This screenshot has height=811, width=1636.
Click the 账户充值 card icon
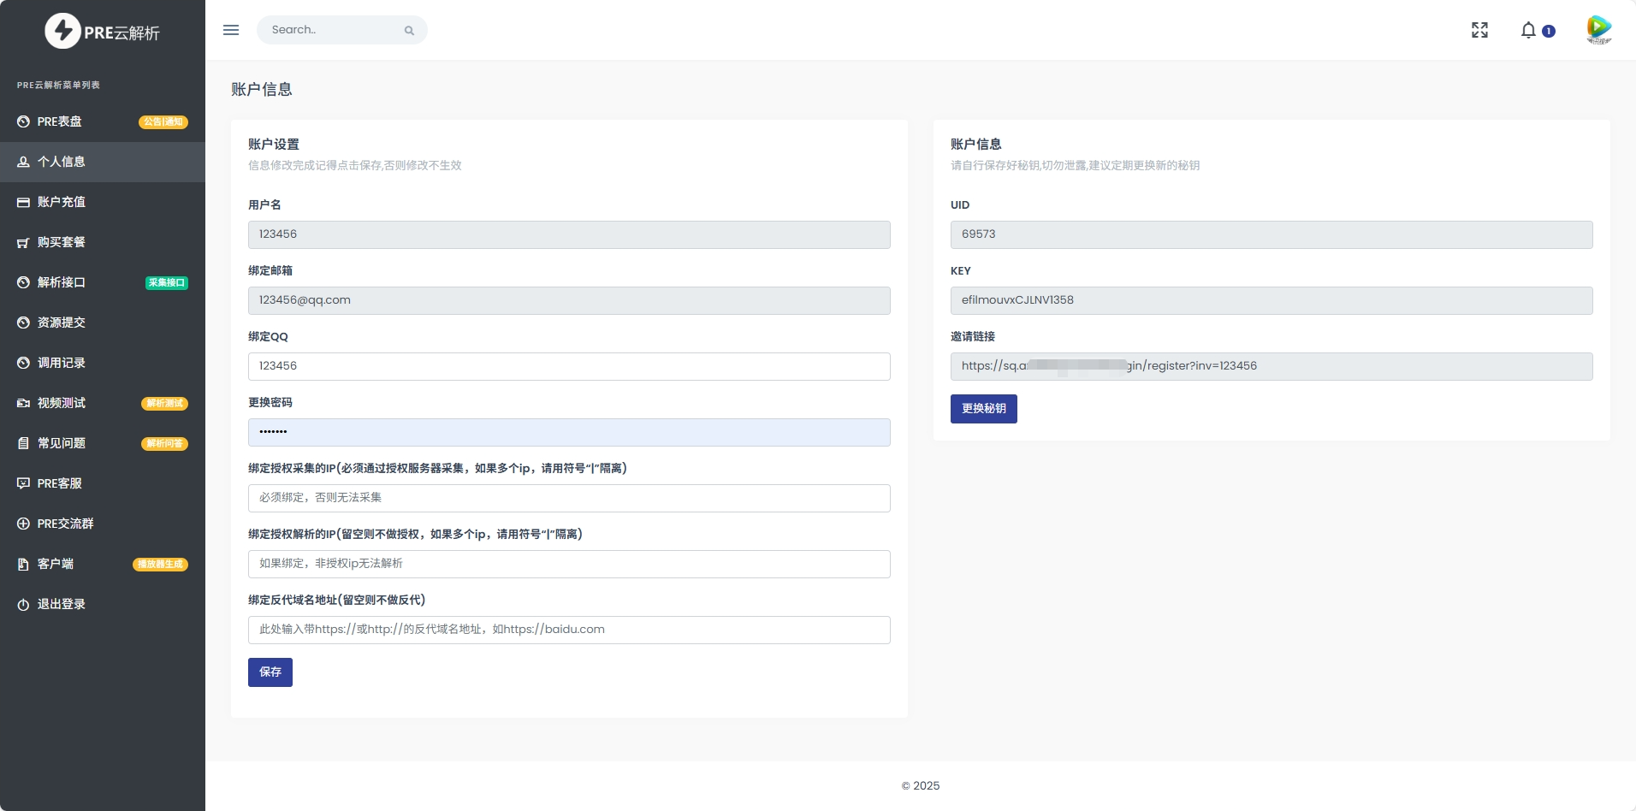[23, 203]
